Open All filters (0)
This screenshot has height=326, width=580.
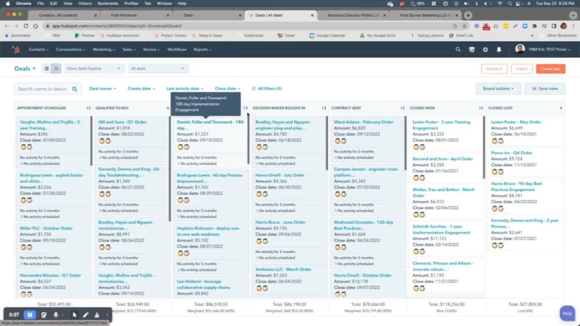[x=267, y=89]
